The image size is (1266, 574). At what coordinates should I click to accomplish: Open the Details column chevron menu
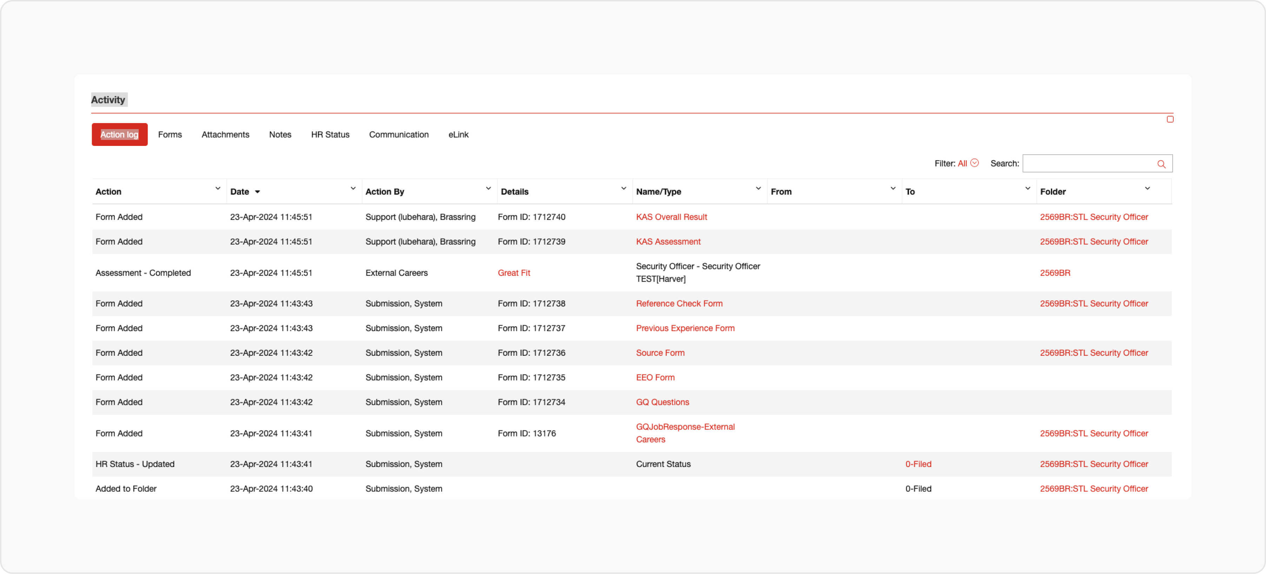(623, 188)
